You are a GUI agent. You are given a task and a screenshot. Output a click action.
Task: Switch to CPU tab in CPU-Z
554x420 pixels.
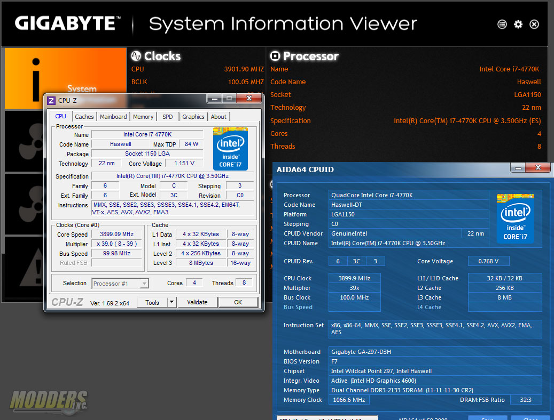(60, 116)
